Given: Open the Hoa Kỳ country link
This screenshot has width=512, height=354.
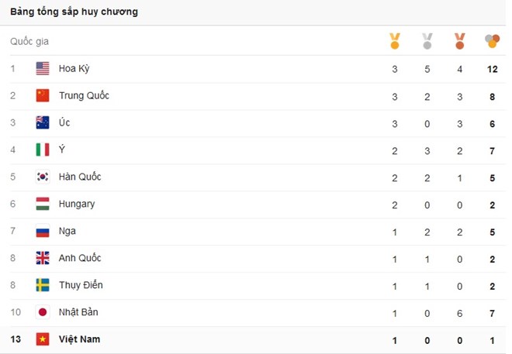Looking at the screenshot, I should point(74,69).
